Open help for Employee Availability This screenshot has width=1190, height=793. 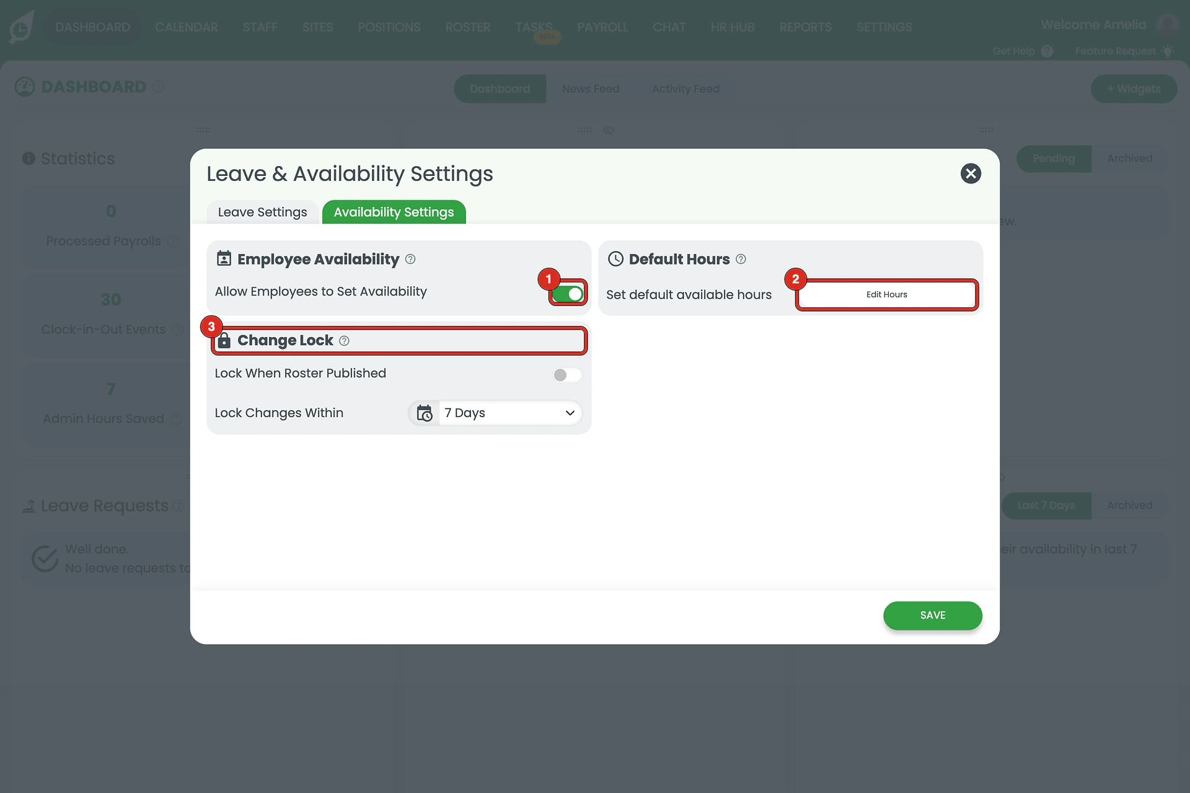click(410, 259)
